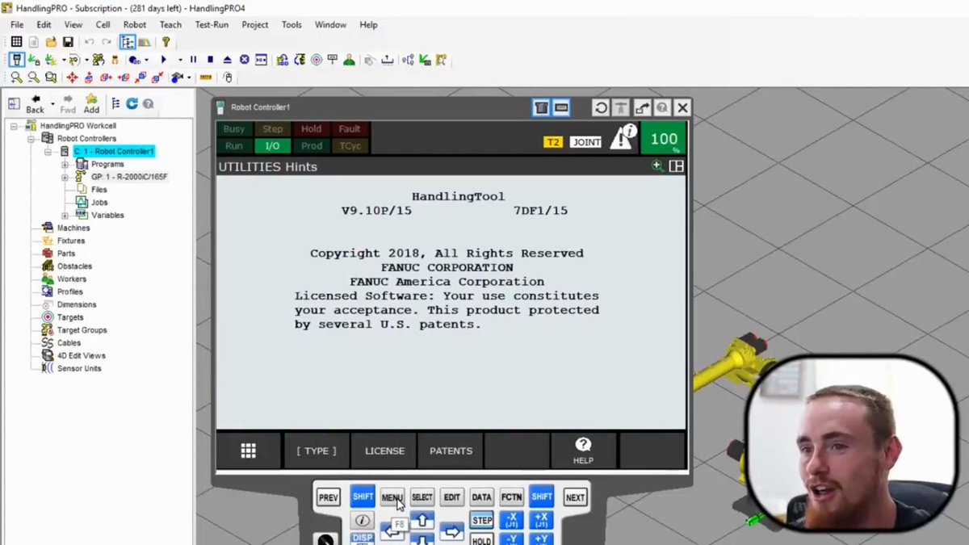The width and height of the screenshot is (969, 545).
Task: Open the Cell menu
Action: click(x=103, y=25)
